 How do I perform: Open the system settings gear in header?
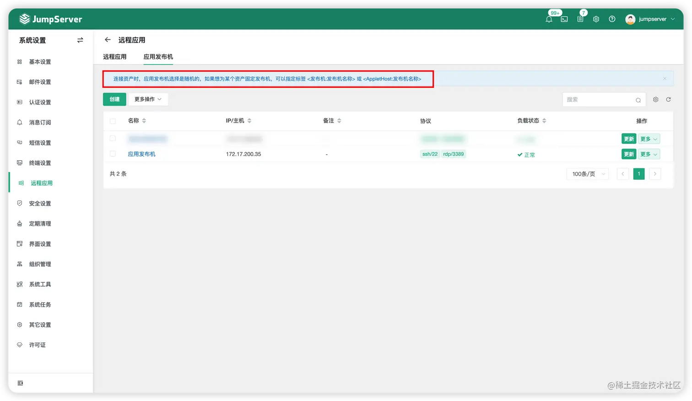[596, 19]
